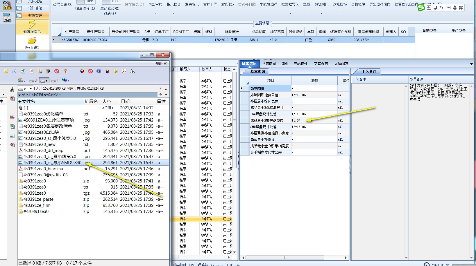Viewport: 476px width, 266px height.
Task: Sort file list by 大小 column header
Action: [x=110, y=101]
